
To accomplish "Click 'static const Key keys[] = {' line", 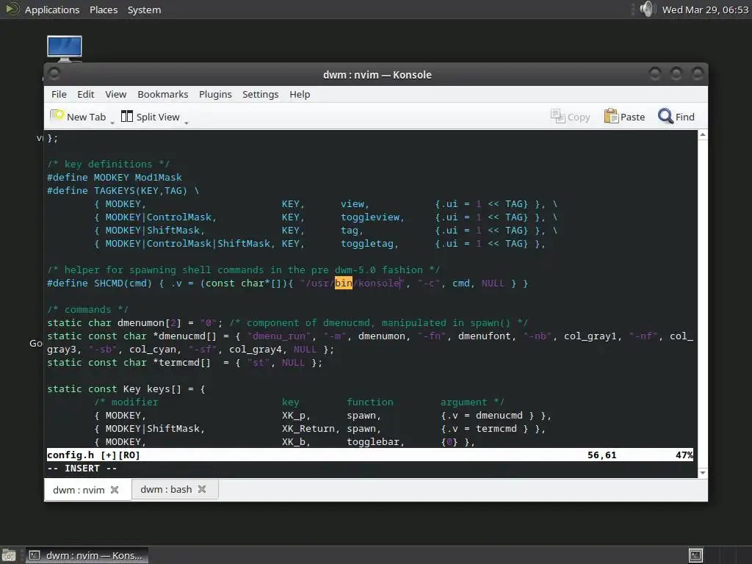I will [126, 389].
